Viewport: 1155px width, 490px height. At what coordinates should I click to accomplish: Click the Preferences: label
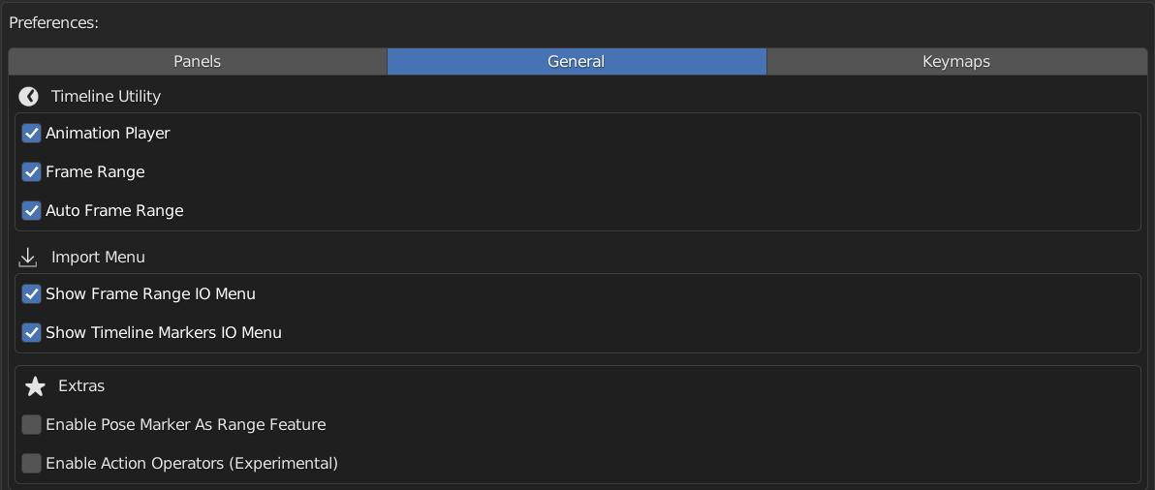(x=53, y=23)
